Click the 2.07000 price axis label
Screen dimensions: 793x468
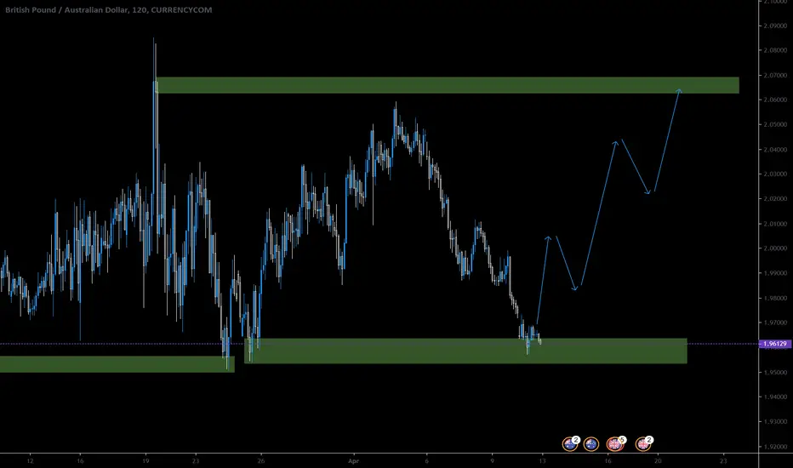click(x=776, y=75)
